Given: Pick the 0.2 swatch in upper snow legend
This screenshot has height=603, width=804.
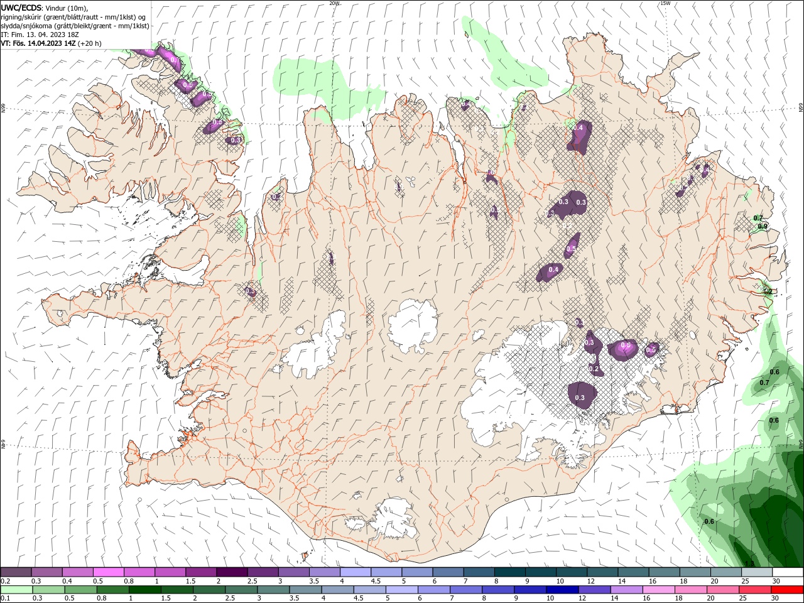Looking at the screenshot, I should click(16, 572).
